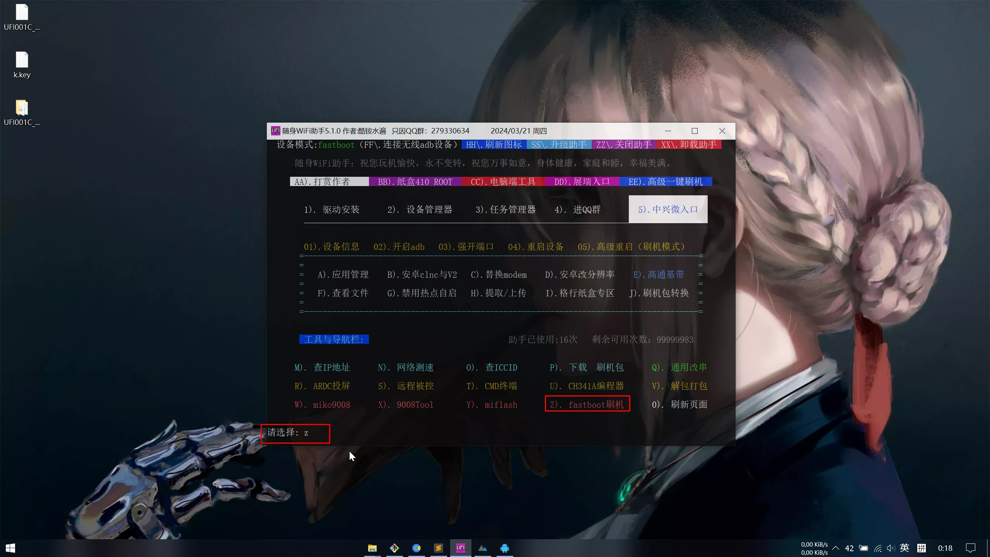Open the Git colorful diamond taskbar icon
The image size is (990, 557).
tap(394, 548)
